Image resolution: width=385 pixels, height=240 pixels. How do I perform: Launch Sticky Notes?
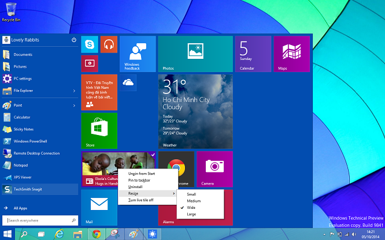pyautogui.click(x=40, y=129)
